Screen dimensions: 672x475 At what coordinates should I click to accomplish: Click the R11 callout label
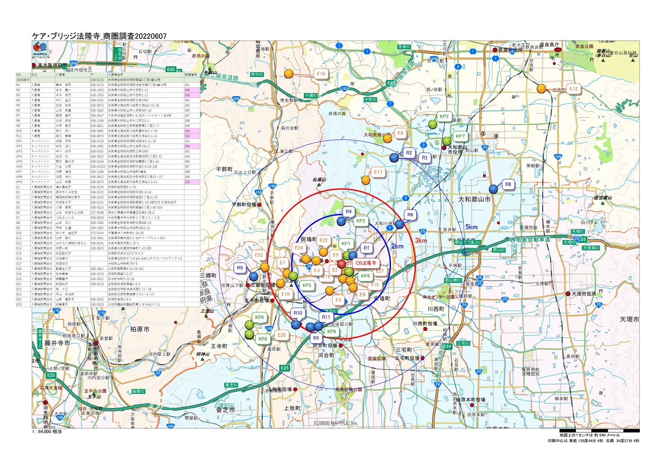tap(326, 317)
